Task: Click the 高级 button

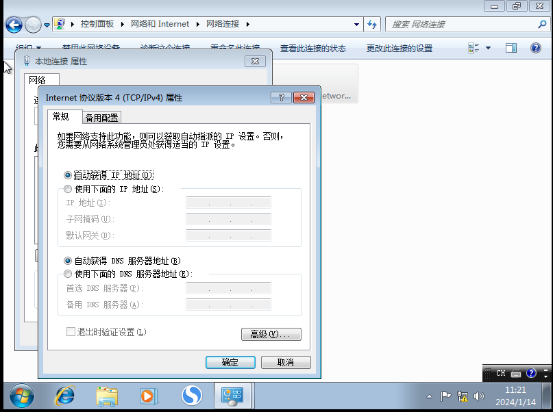Action: click(x=271, y=333)
